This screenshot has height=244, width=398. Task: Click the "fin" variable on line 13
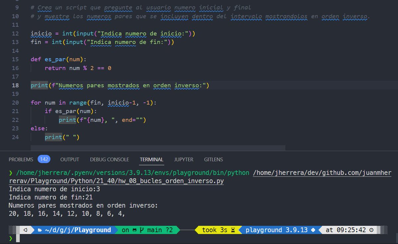tap(36, 42)
